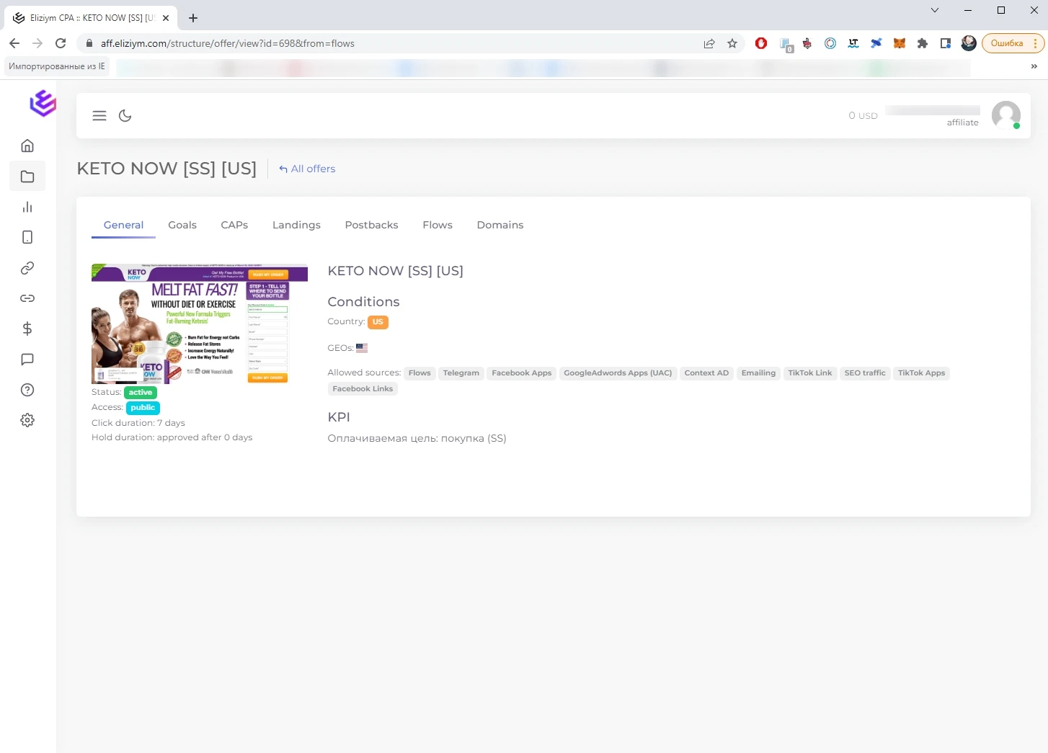1048x753 pixels.
Task: Click the KPI paid goal text
Action: click(417, 438)
